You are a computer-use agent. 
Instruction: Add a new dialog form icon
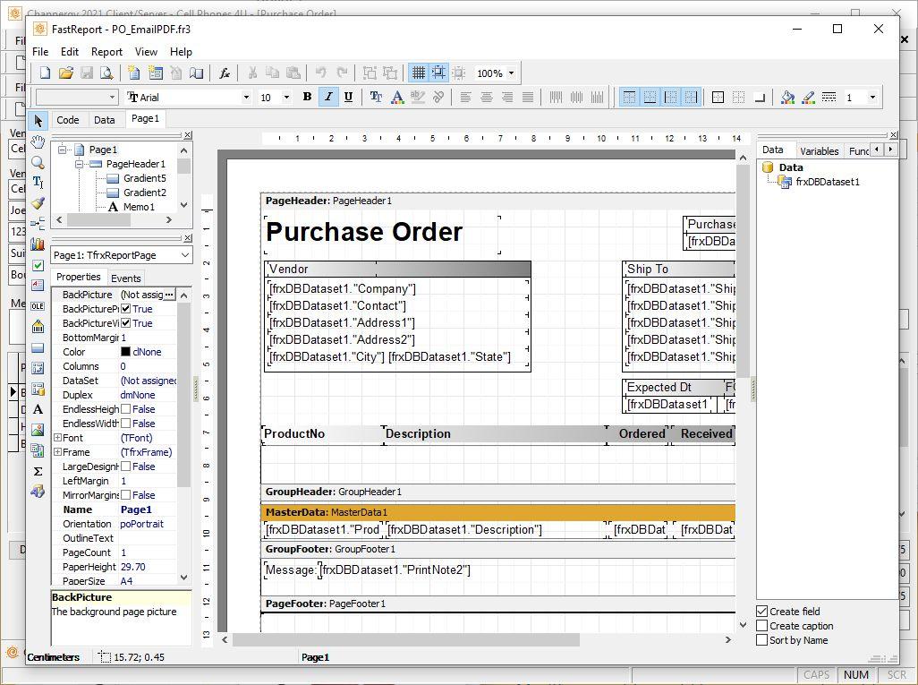coord(155,73)
